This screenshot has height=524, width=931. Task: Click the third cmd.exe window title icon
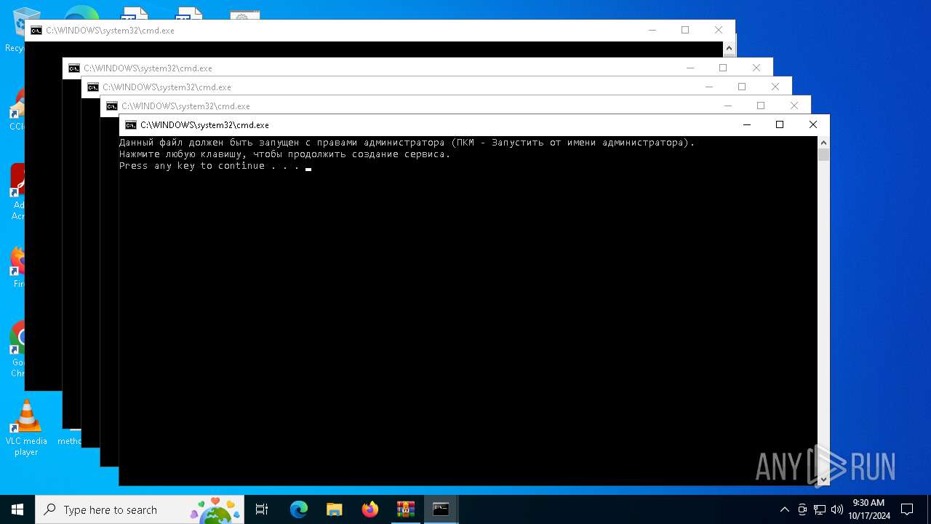(x=93, y=87)
